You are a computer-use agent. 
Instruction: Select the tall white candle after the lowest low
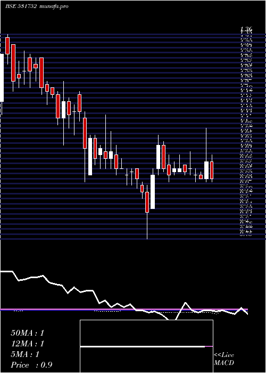click(153, 192)
